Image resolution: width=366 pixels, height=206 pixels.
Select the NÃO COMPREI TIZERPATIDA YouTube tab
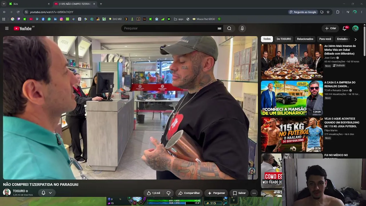(75, 4)
